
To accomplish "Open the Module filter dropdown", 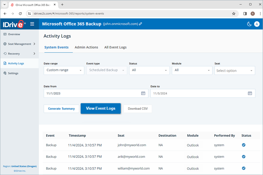I will pos(192,70).
